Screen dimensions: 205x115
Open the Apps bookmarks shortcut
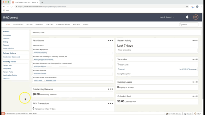pyautogui.click(x=6, y=11)
